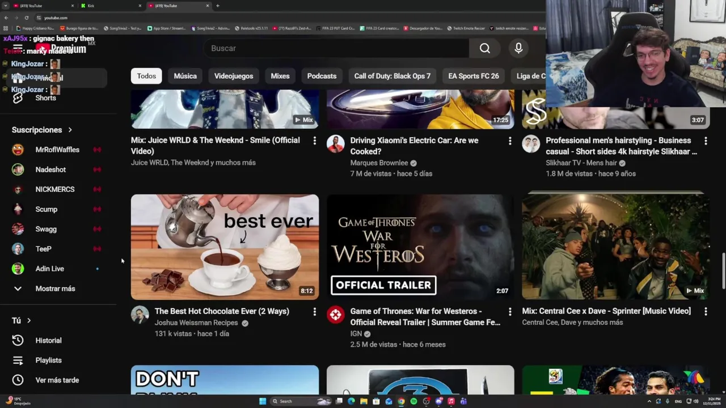This screenshot has height=408, width=726.
Task: Expand the Suscripciones section chevron
Action: [70, 130]
